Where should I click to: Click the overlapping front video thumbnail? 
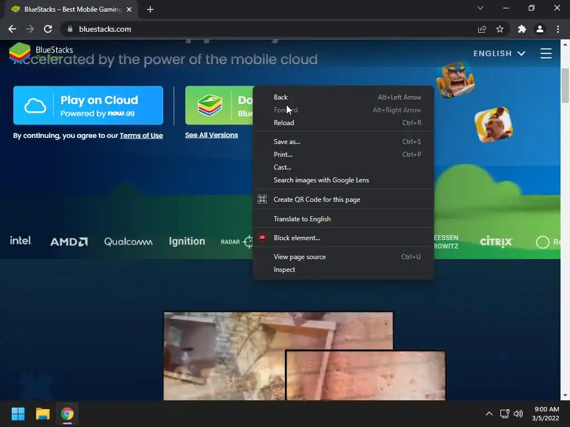(x=366, y=375)
